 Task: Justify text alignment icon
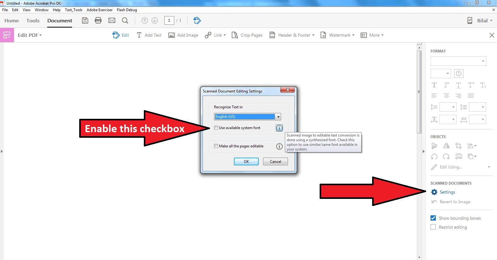click(x=471, y=96)
